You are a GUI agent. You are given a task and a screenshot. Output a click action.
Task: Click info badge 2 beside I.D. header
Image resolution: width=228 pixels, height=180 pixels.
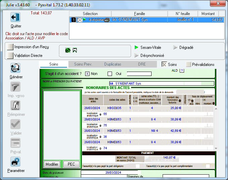pos(192,101)
